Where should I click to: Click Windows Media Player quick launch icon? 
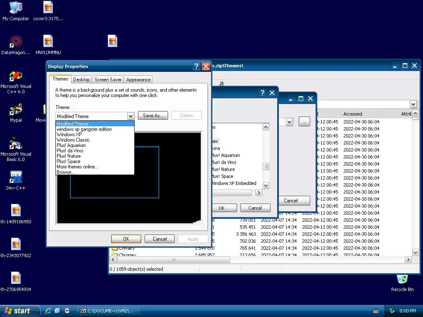pos(67,311)
